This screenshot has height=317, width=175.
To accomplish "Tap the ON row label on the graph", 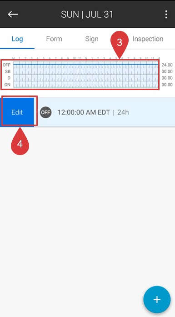I will [x=7, y=85].
